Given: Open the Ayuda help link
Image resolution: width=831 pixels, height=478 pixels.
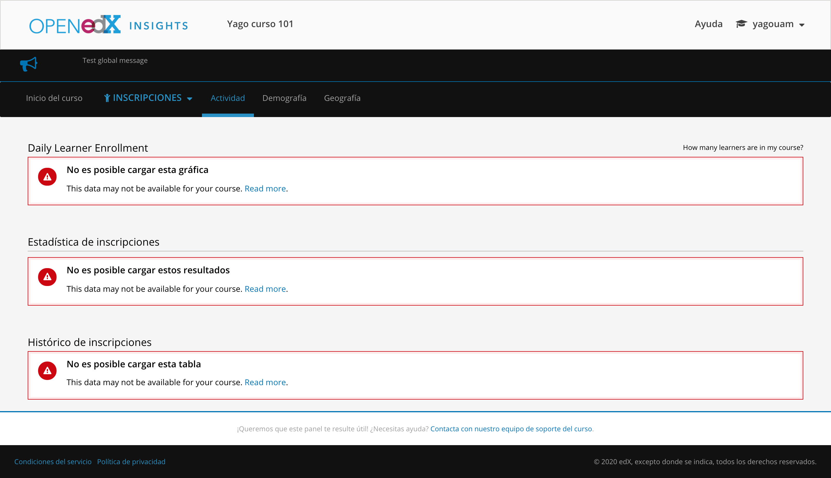Looking at the screenshot, I should point(708,24).
